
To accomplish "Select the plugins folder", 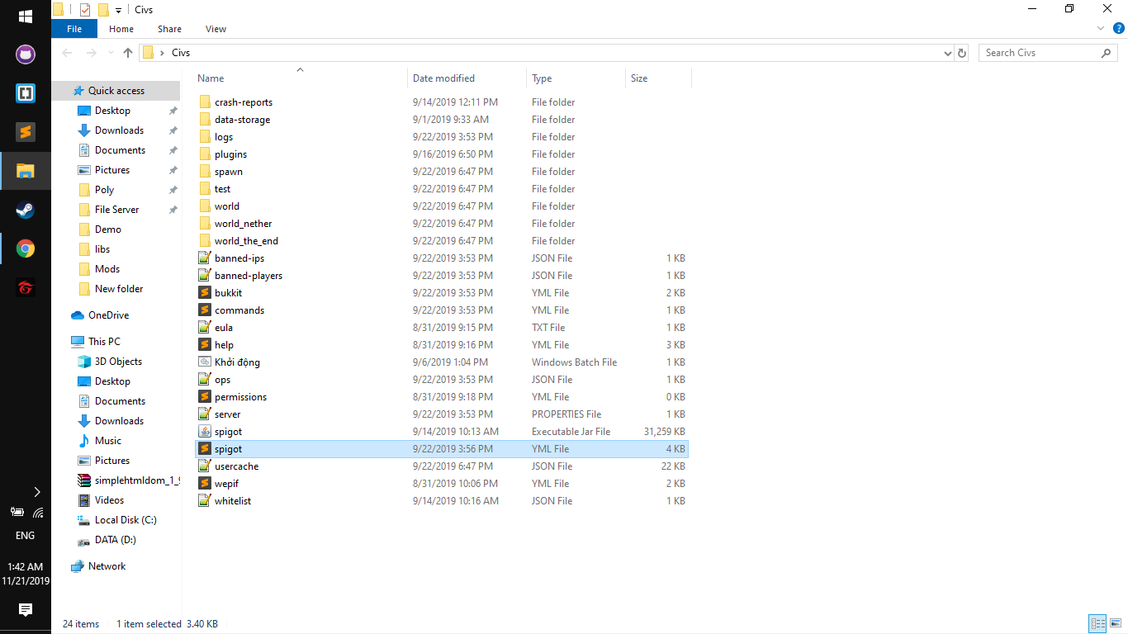I will point(443,154).
